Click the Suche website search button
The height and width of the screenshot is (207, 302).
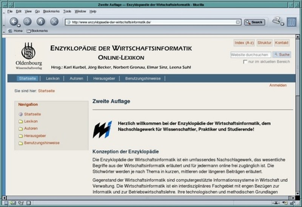click(x=282, y=55)
